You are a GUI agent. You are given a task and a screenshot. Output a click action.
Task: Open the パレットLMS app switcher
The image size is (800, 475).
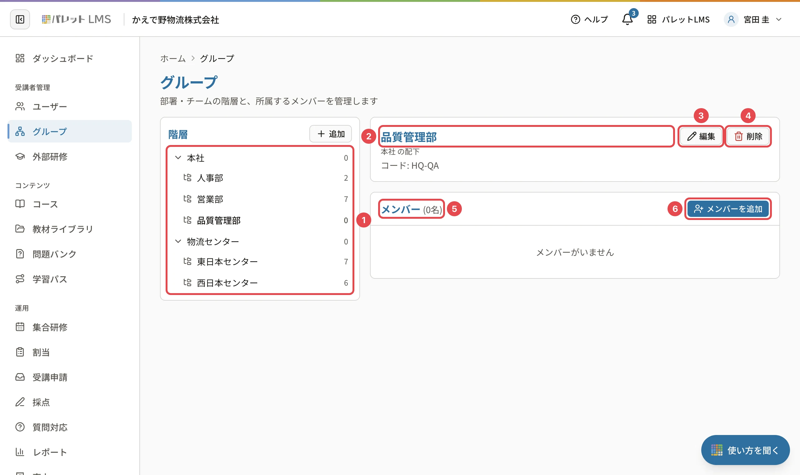(678, 19)
